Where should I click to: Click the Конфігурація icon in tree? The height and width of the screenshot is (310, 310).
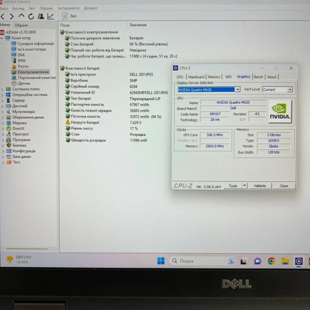click(x=9, y=151)
